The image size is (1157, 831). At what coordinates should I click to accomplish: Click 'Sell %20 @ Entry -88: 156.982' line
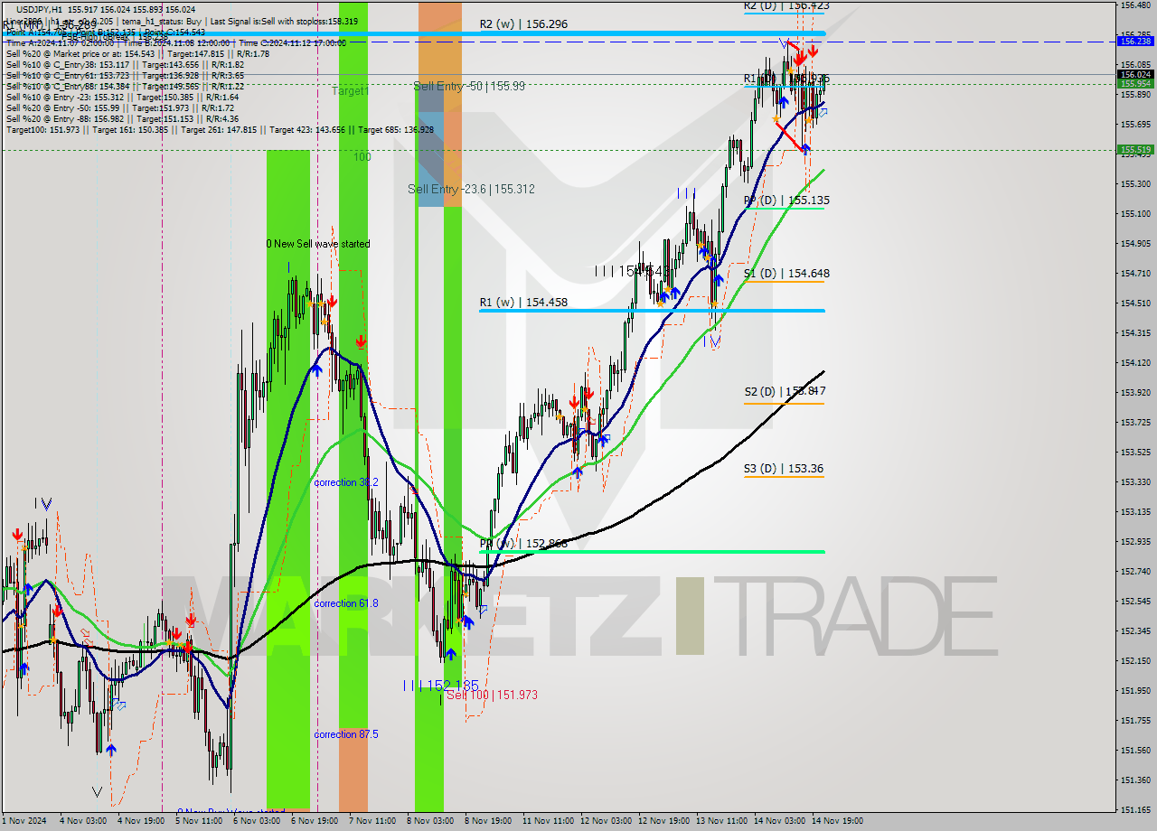coord(122,119)
